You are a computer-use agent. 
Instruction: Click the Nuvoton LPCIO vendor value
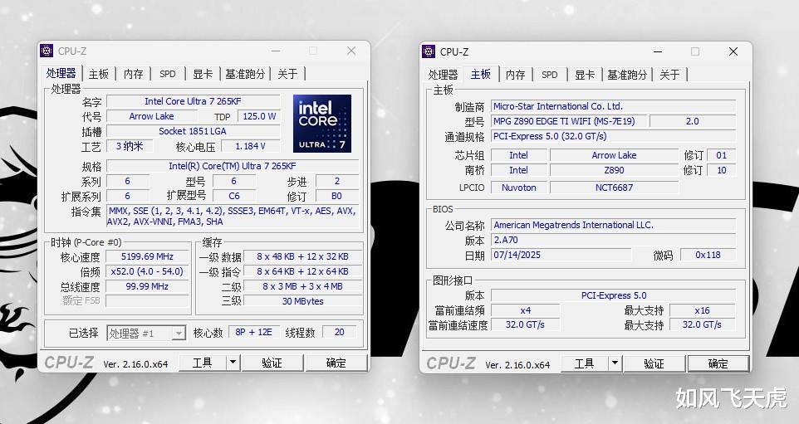coord(519,188)
